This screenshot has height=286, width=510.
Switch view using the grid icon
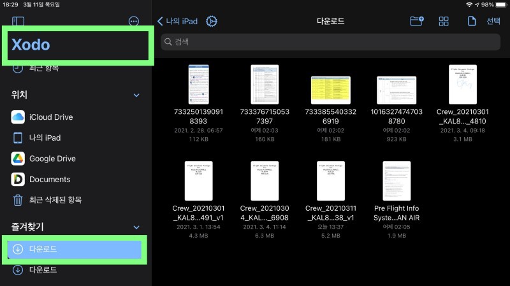click(444, 21)
